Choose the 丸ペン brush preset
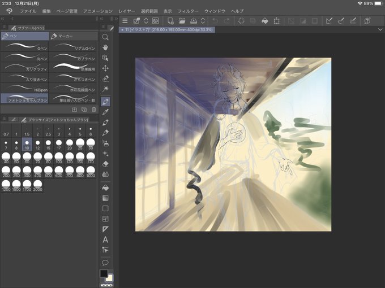Image resolution: width=385 pixels, height=288 pixels. [x=24, y=56]
